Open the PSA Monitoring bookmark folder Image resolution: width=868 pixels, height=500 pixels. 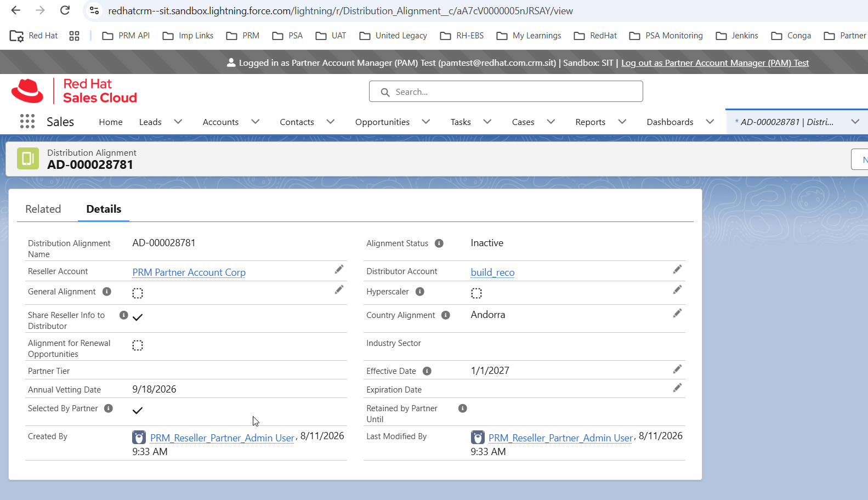(x=666, y=36)
